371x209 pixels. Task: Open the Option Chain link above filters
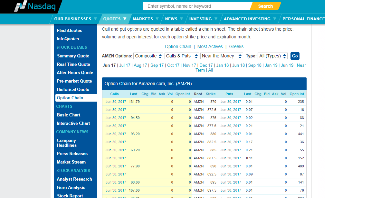(x=178, y=47)
